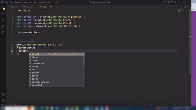Choose the clear suggestion
The height and width of the screenshot is (110, 196).
(57, 57)
